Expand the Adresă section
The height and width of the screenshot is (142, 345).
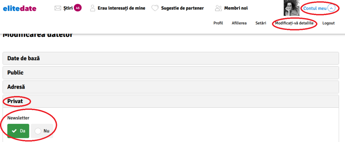tap(170, 87)
